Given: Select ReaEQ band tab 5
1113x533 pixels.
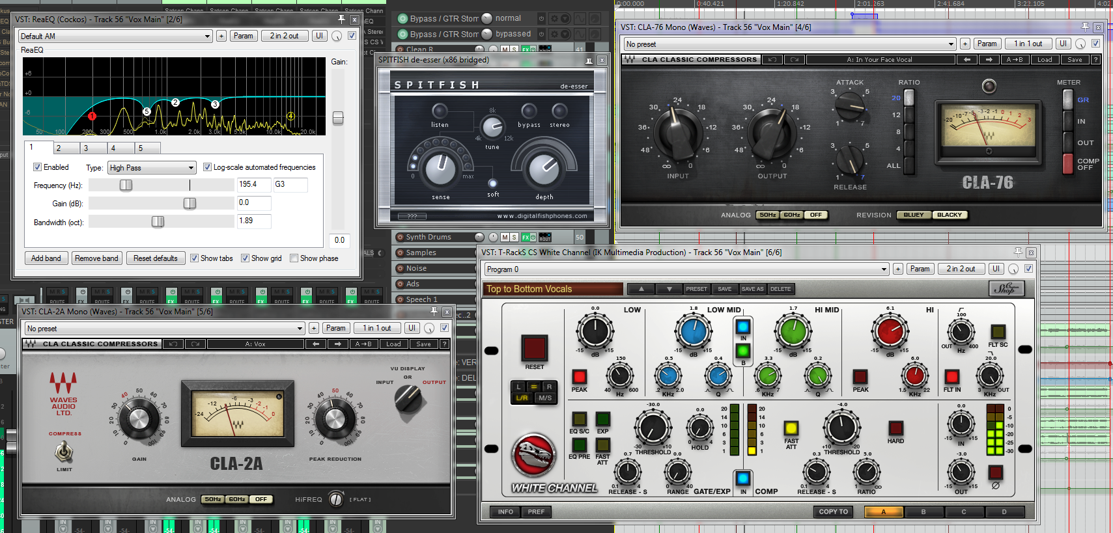Looking at the screenshot, I should [148, 148].
